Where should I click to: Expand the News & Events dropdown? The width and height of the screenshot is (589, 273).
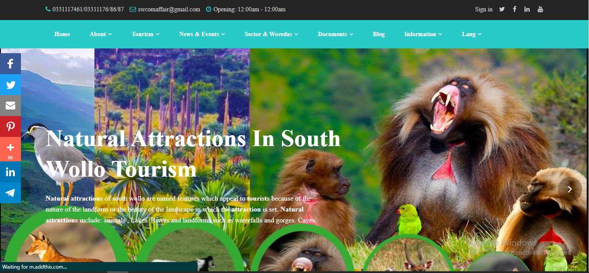click(202, 34)
